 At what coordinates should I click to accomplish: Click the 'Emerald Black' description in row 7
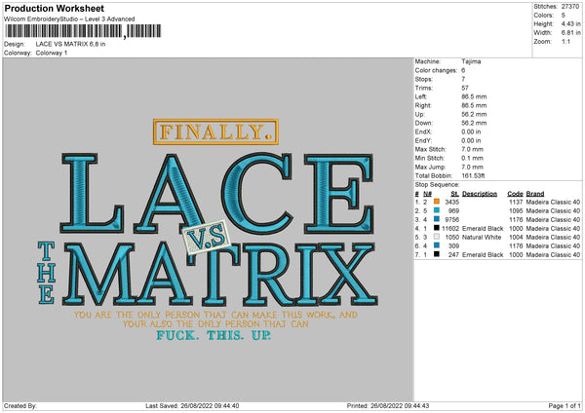(x=483, y=255)
